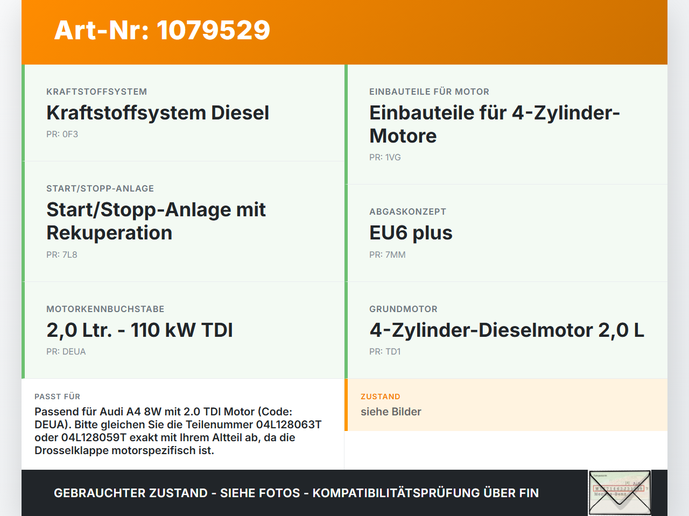Viewport: 689px width, 516px height.
Task: Select 4-Zylinder-Dieselmotor 2,0 L title
Action: pyautogui.click(x=507, y=330)
